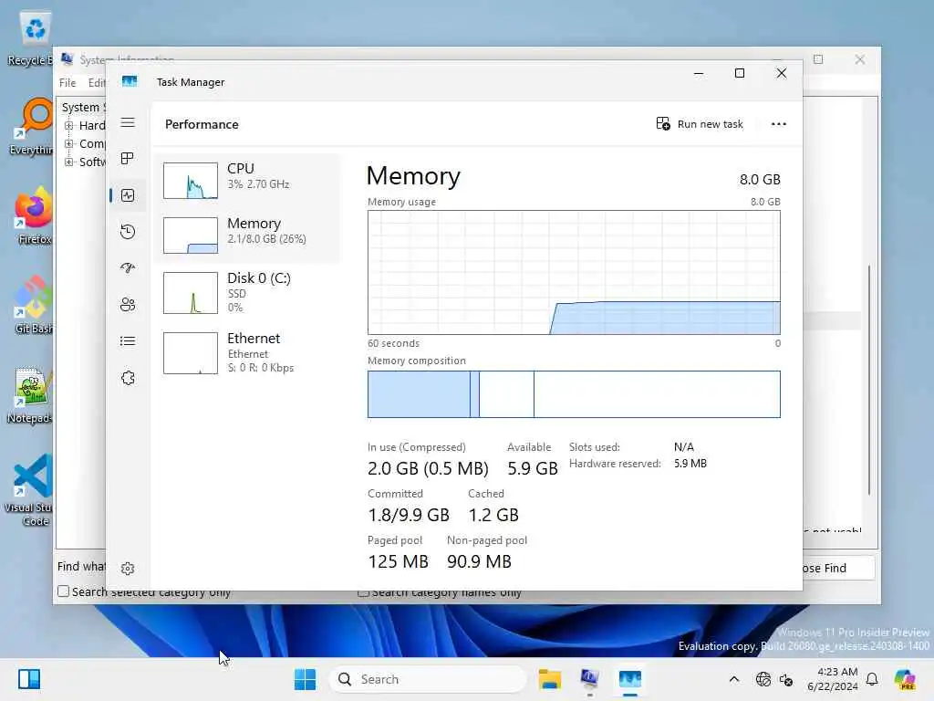Open the Users page icon
The height and width of the screenshot is (701, 934).
coord(128,305)
